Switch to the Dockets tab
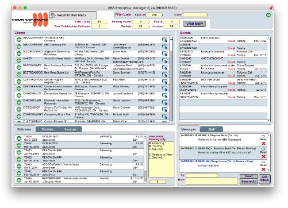The image size is (288, 208). (x=47, y=129)
